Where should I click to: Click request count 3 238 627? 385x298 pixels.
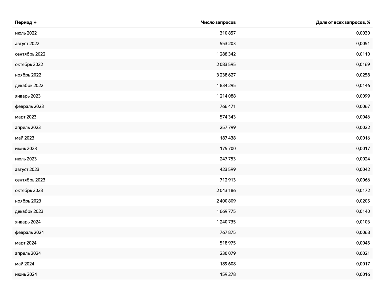click(x=226, y=75)
